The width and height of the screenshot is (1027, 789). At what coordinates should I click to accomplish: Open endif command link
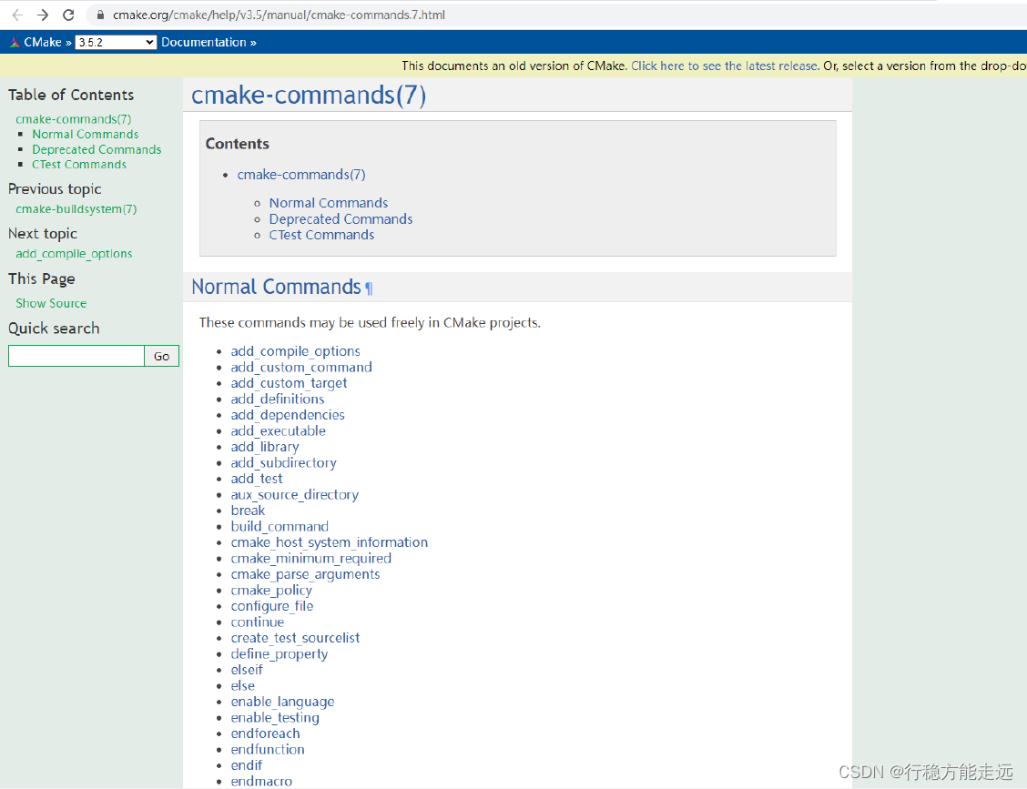pos(246,765)
